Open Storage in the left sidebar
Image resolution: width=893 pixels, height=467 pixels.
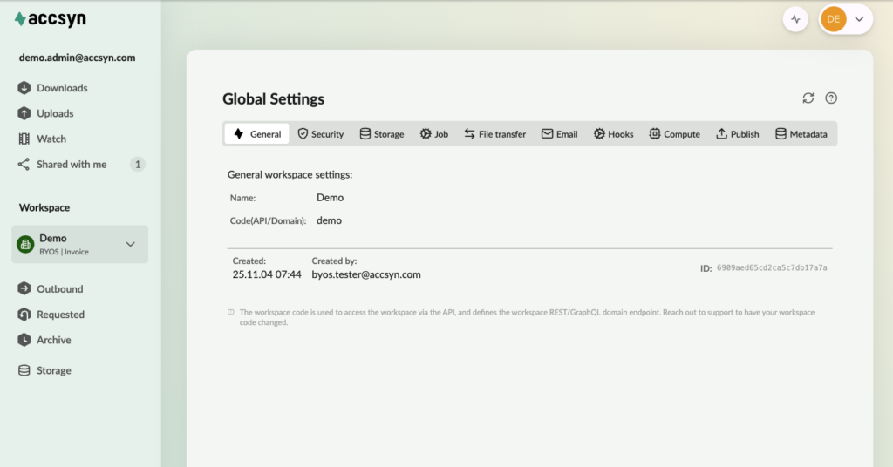pyautogui.click(x=53, y=370)
